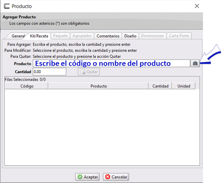The width and height of the screenshot is (224, 183).
Task: Click the Dimensiones tab
Action: pos(152,36)
